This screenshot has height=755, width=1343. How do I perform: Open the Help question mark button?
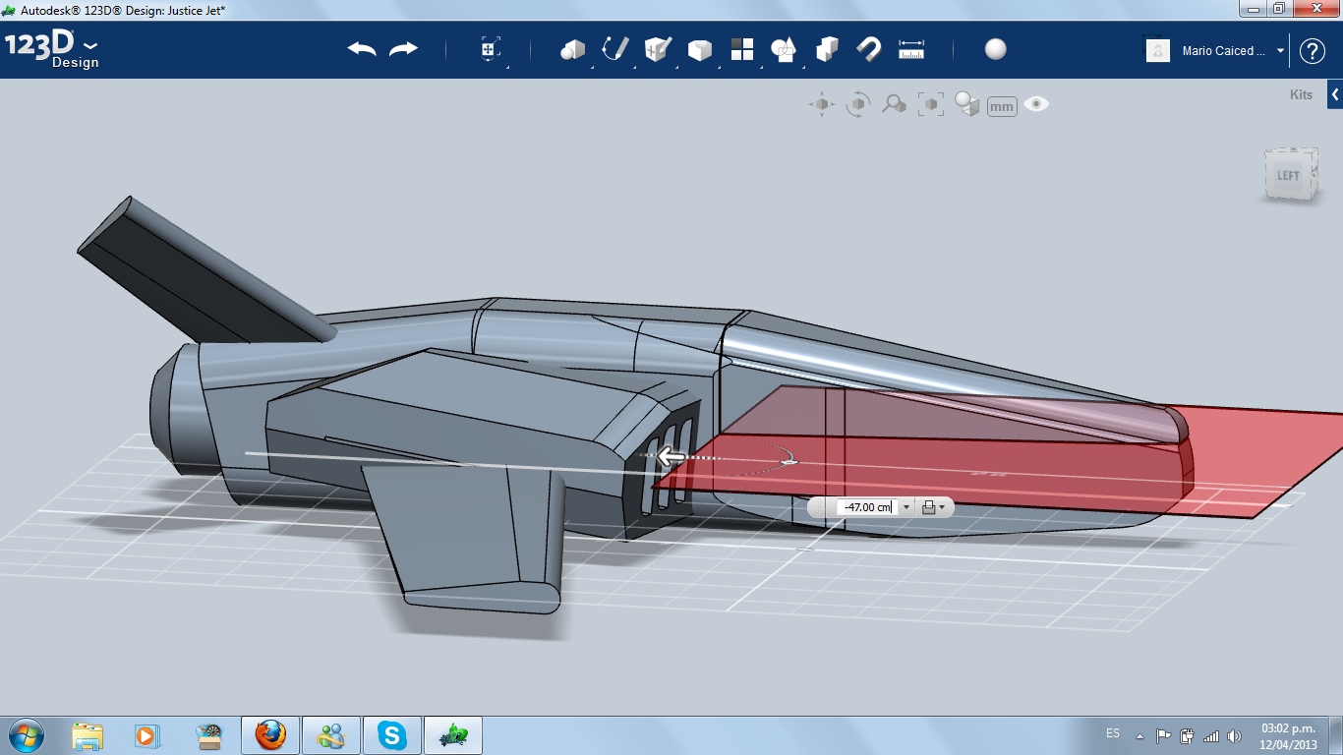(1313, 50)
